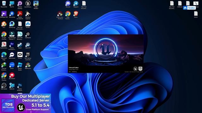Select the Internet Download Manager shortcut
Screen dimensions: 202x113
[4, 66]
